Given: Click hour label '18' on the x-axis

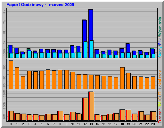Looking at the screenshot, I should [x=122, y=124].
